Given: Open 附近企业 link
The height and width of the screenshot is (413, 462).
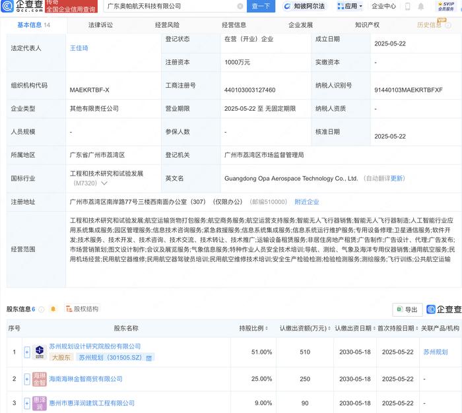Looking at the screenshot, I should point(307,202).
